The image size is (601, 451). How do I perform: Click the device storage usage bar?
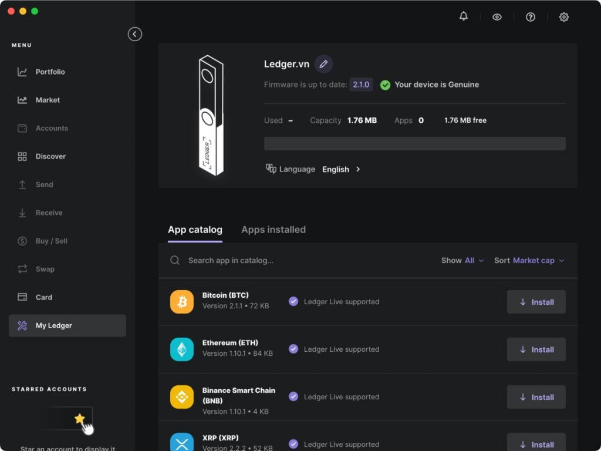tap(415, 143)
